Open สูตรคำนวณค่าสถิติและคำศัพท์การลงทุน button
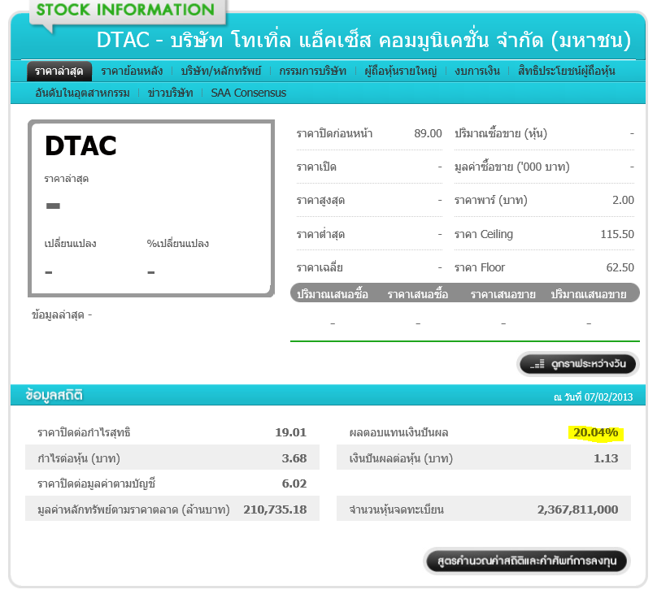657x594 pixels. click(527, 561)
